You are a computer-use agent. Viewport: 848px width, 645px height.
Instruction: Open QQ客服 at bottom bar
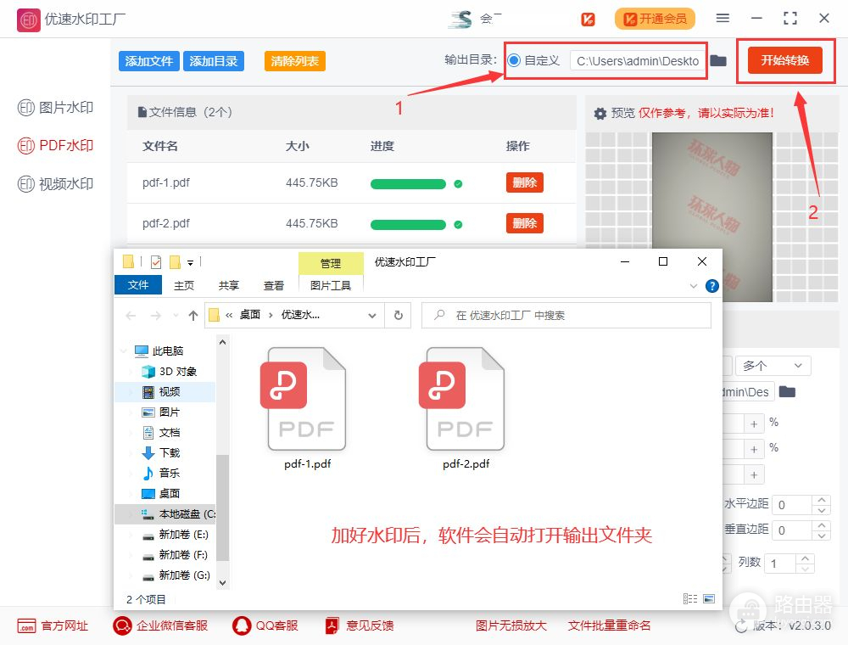[265, 625]
